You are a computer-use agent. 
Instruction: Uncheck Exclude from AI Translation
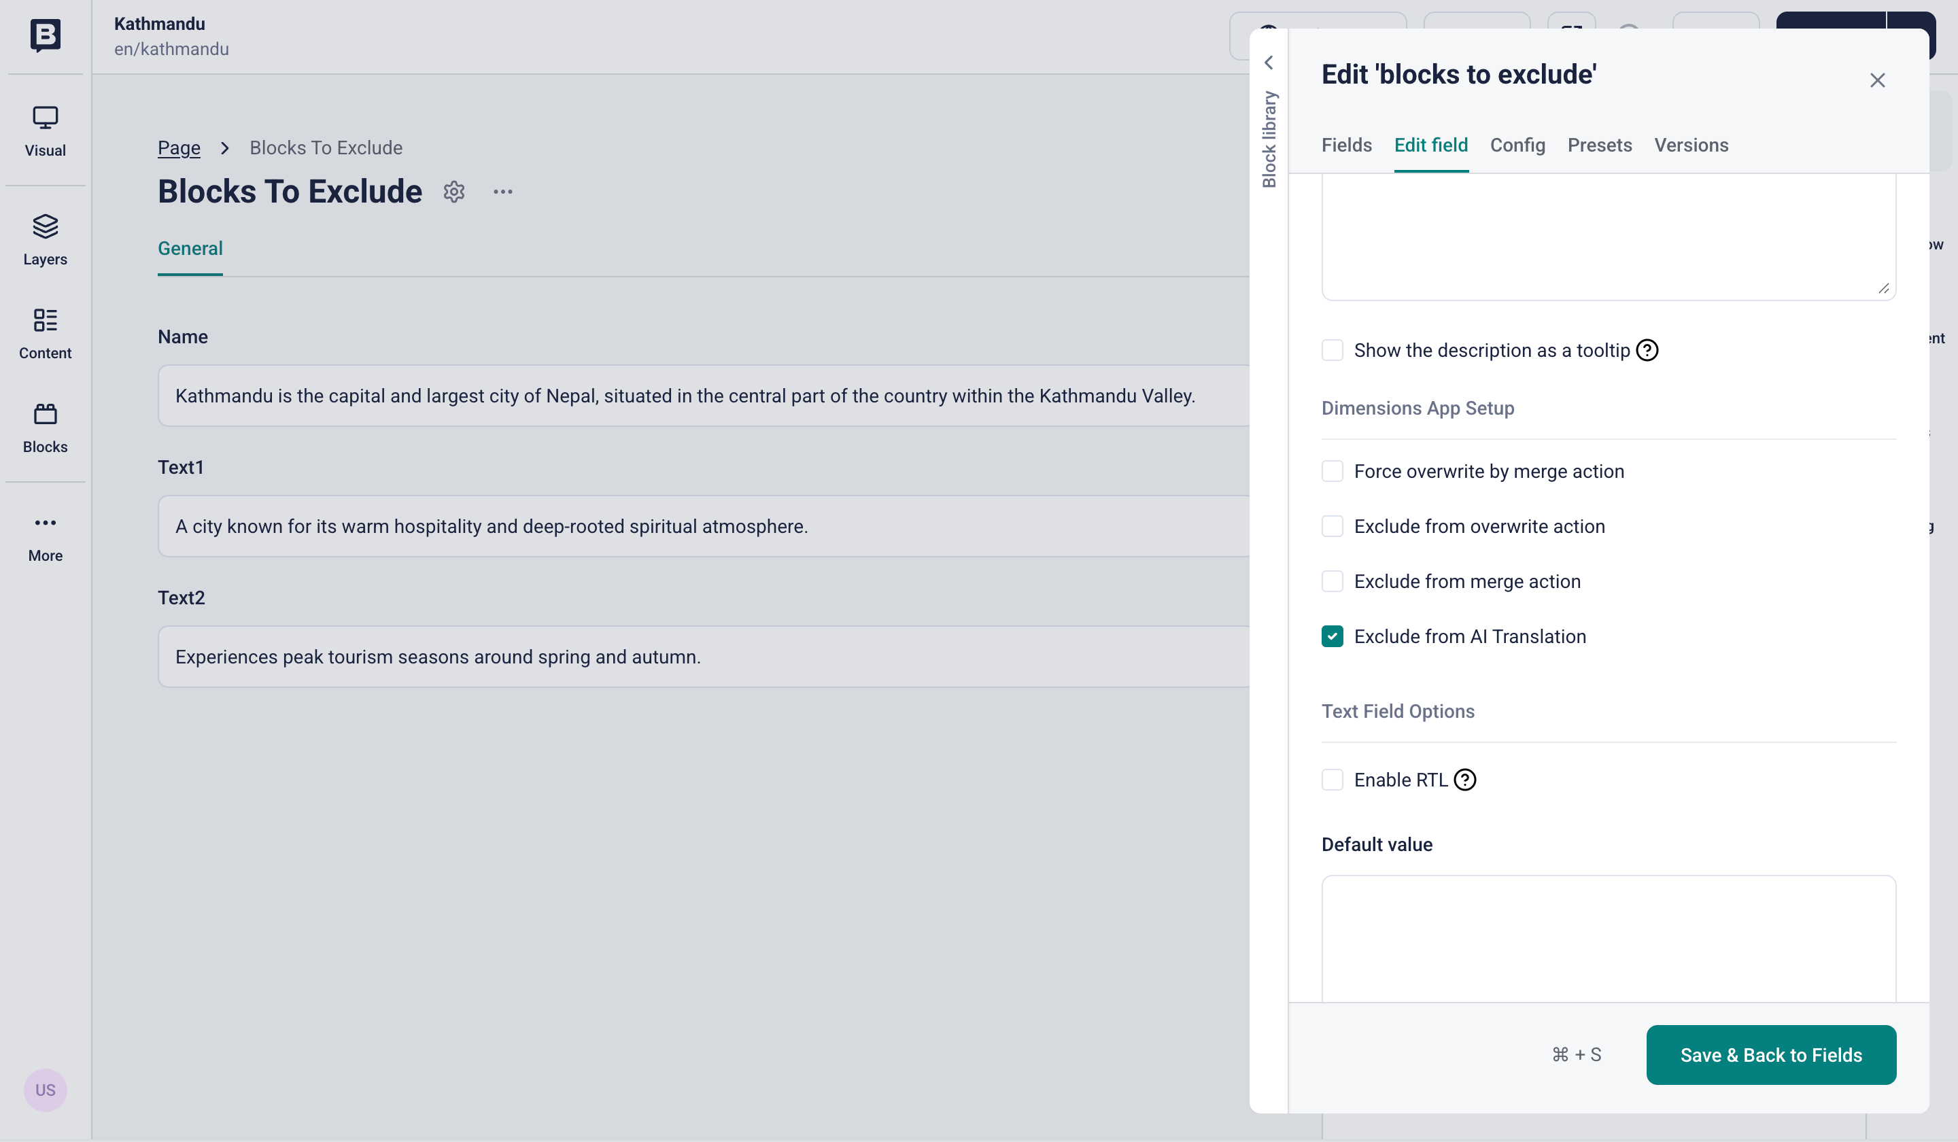click(x=1332, y=636)
